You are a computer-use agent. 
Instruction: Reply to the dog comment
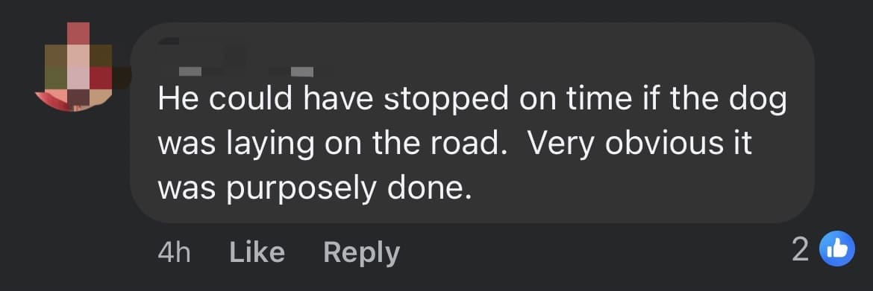[x=361, y=253]
